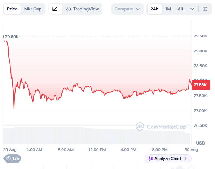Image resolution: width=215 pixels, height=169 pixels.
Task: Switch to Mkt Cap view
Action: tap(33, 9)
